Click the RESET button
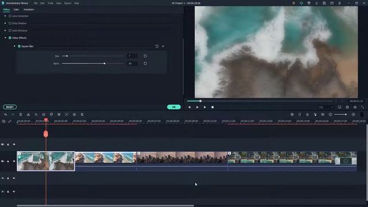 10,107
